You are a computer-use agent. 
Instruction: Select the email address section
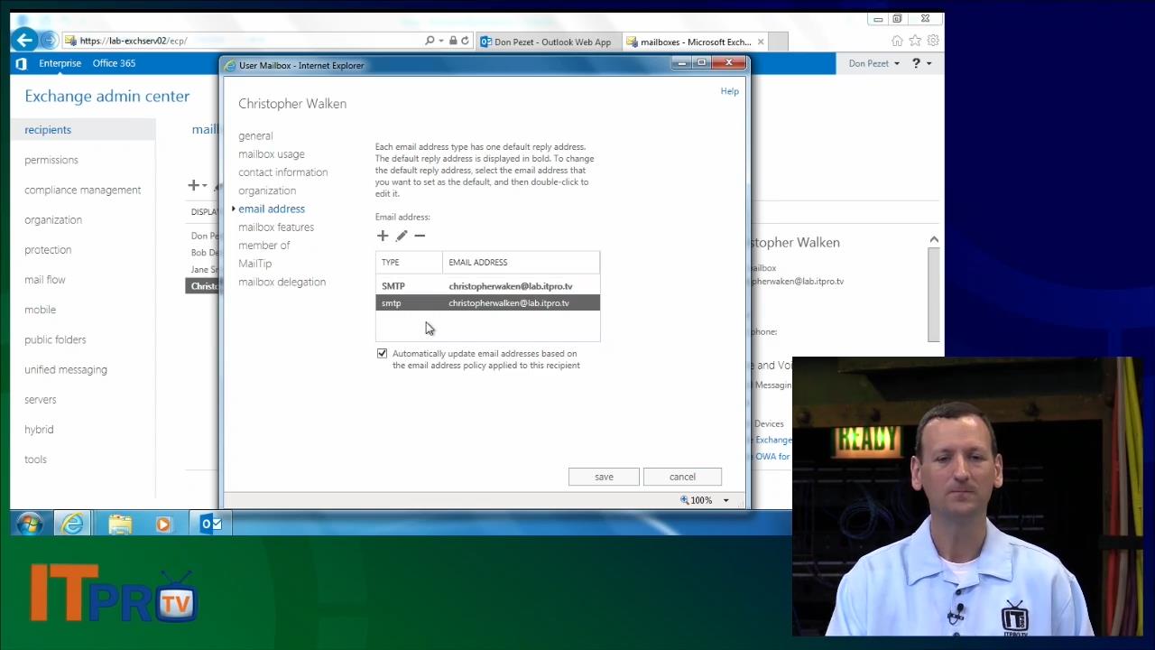point(272,209)
